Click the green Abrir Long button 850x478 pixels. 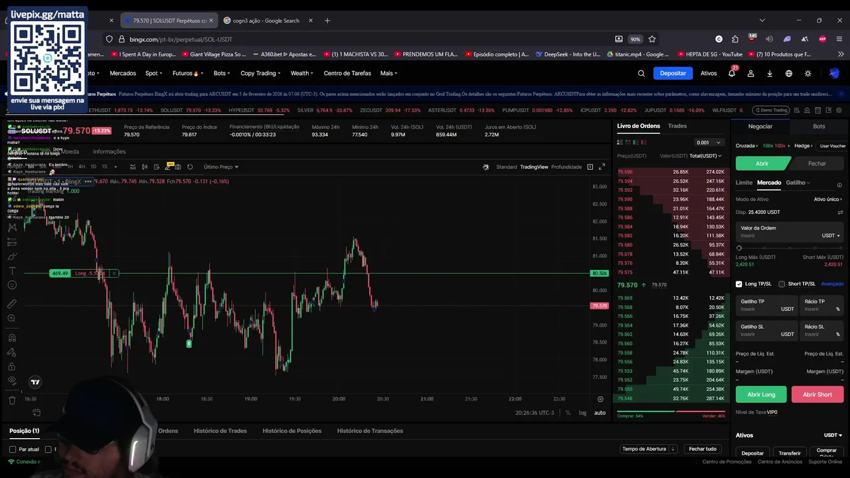click(x=761, y=394)
